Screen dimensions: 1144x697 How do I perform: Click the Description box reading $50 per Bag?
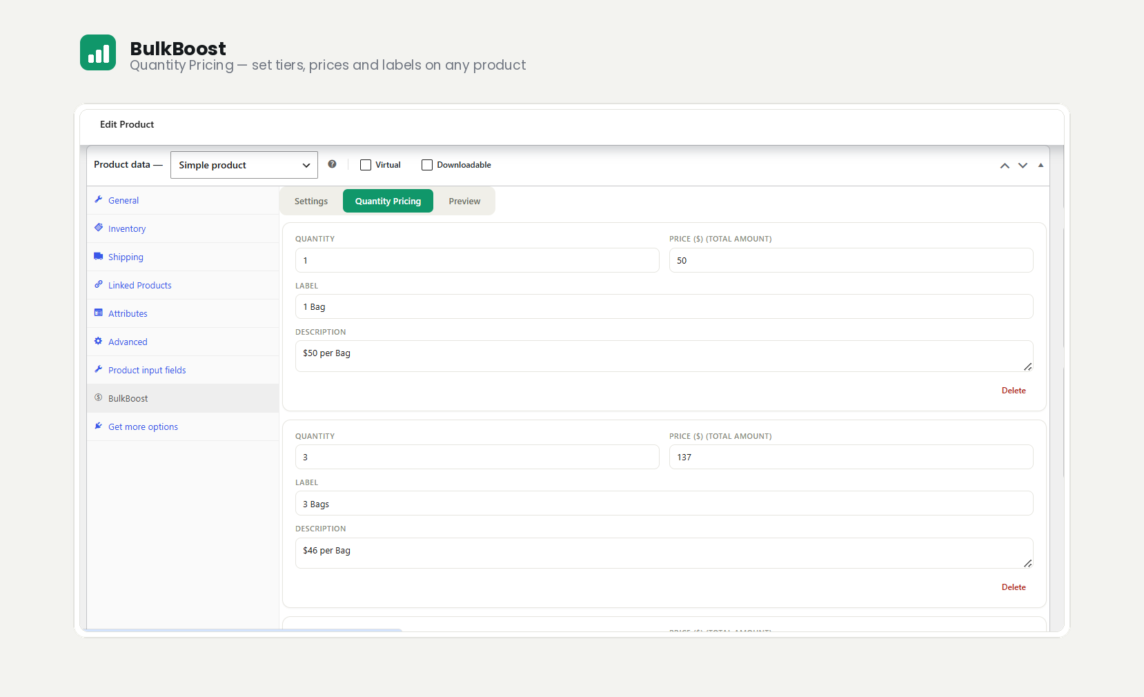pyautogui.click(x=664, y=356)
